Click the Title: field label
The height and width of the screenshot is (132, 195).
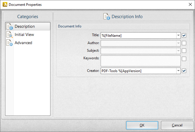[x=95, y=35]
